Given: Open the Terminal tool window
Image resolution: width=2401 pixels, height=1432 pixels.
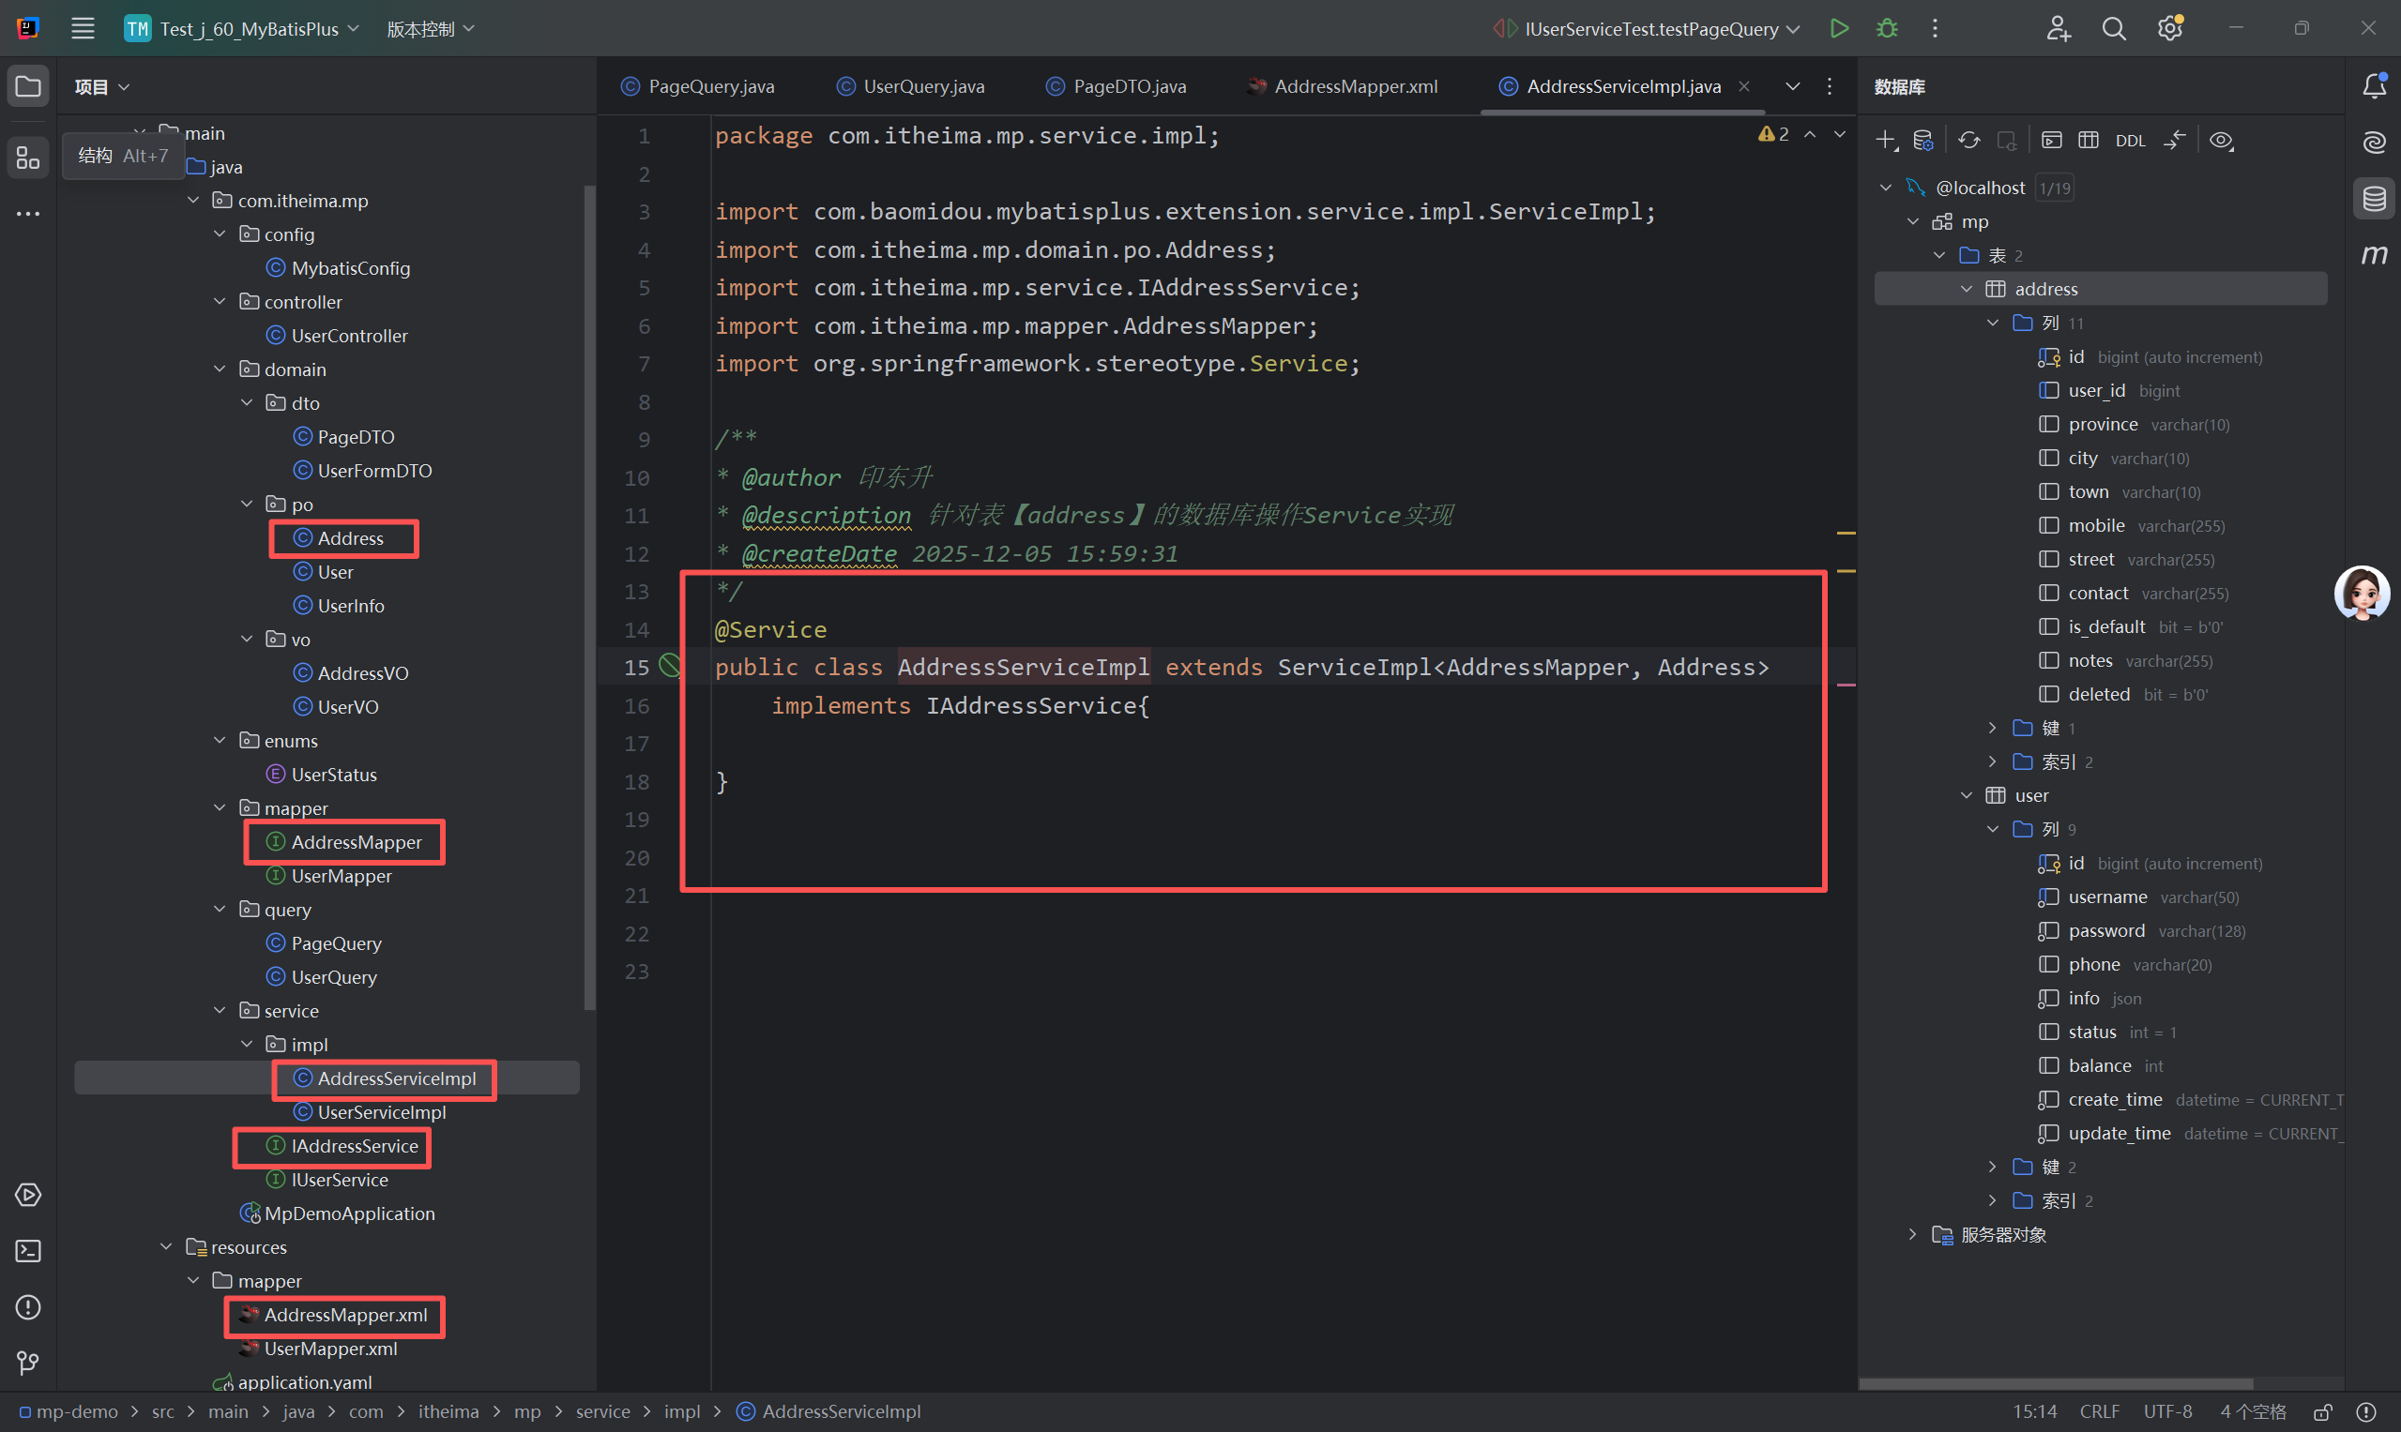Looking at the screenshot, I should point(28,1251).
